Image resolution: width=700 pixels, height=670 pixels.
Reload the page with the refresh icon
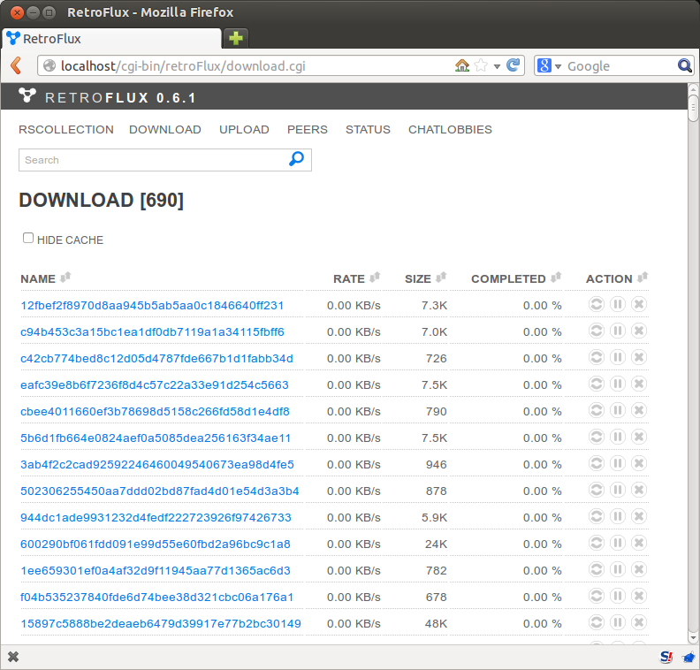click(514, 65)
